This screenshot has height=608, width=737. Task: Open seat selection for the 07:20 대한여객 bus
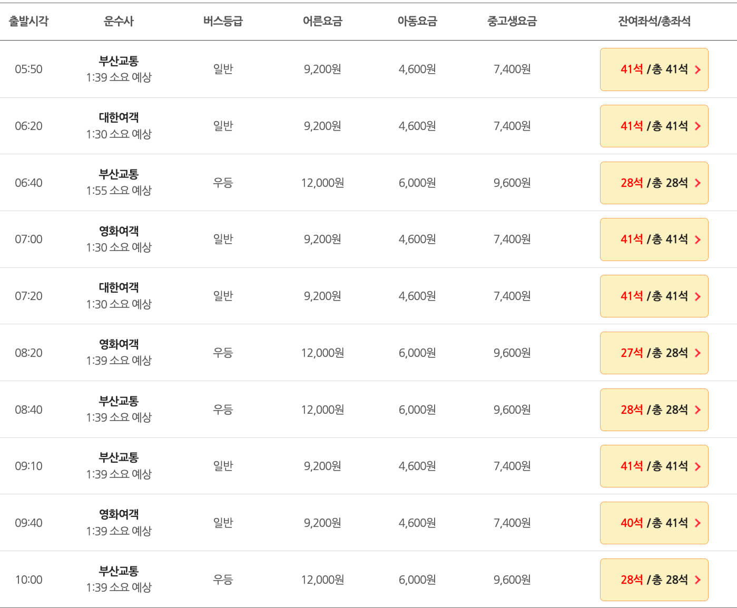(x=654, y=296)
